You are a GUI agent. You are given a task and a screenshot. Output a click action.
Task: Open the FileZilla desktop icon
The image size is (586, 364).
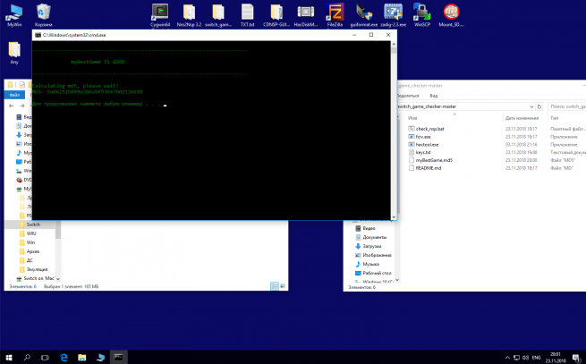(335, 13)
